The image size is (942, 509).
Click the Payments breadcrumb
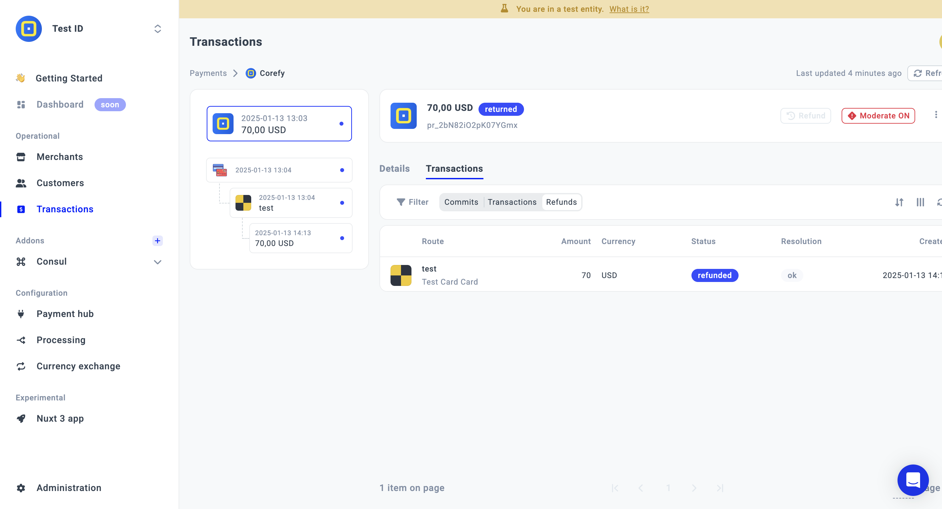208,73
